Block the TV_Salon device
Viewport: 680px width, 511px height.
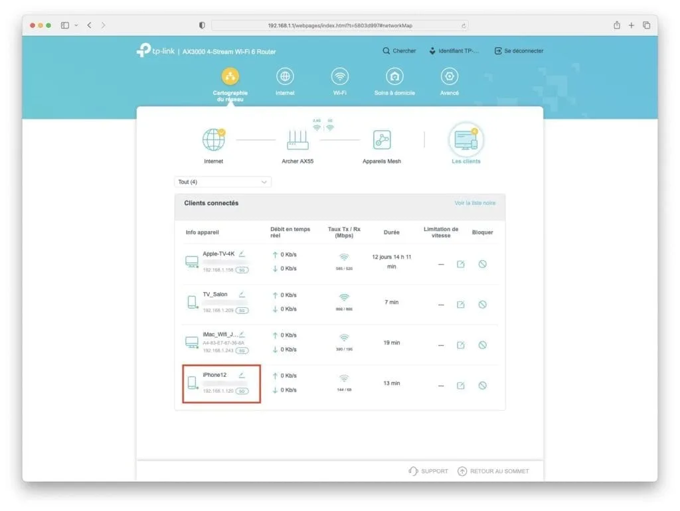coord(482,305)
